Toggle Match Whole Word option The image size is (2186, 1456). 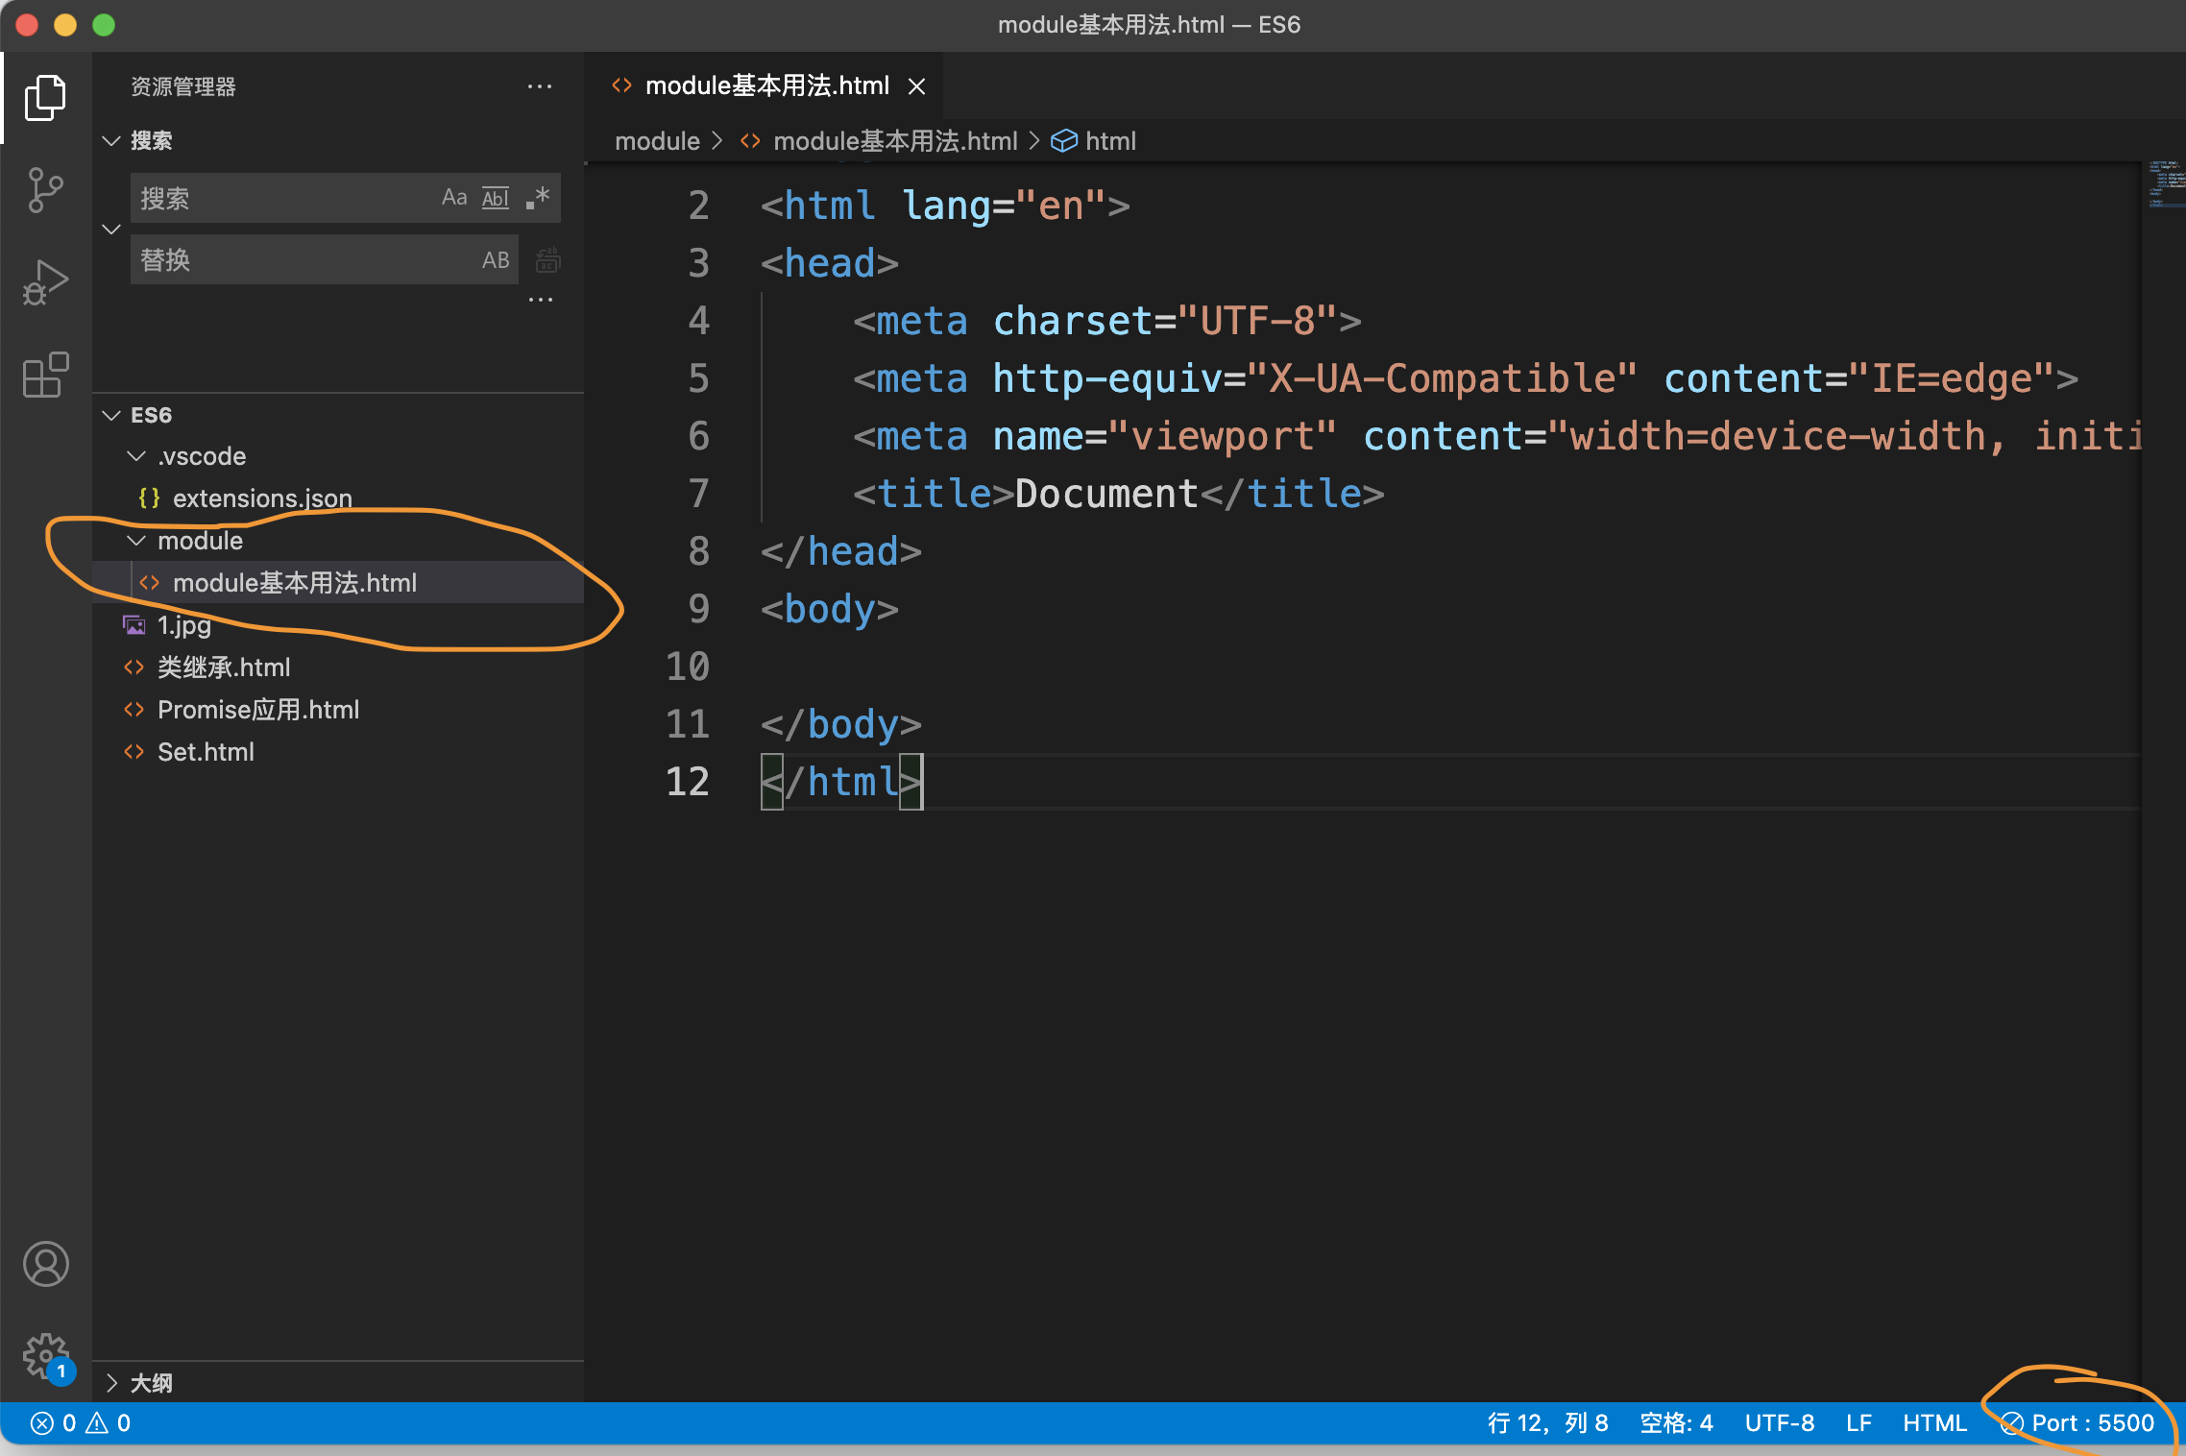point(496,198)
